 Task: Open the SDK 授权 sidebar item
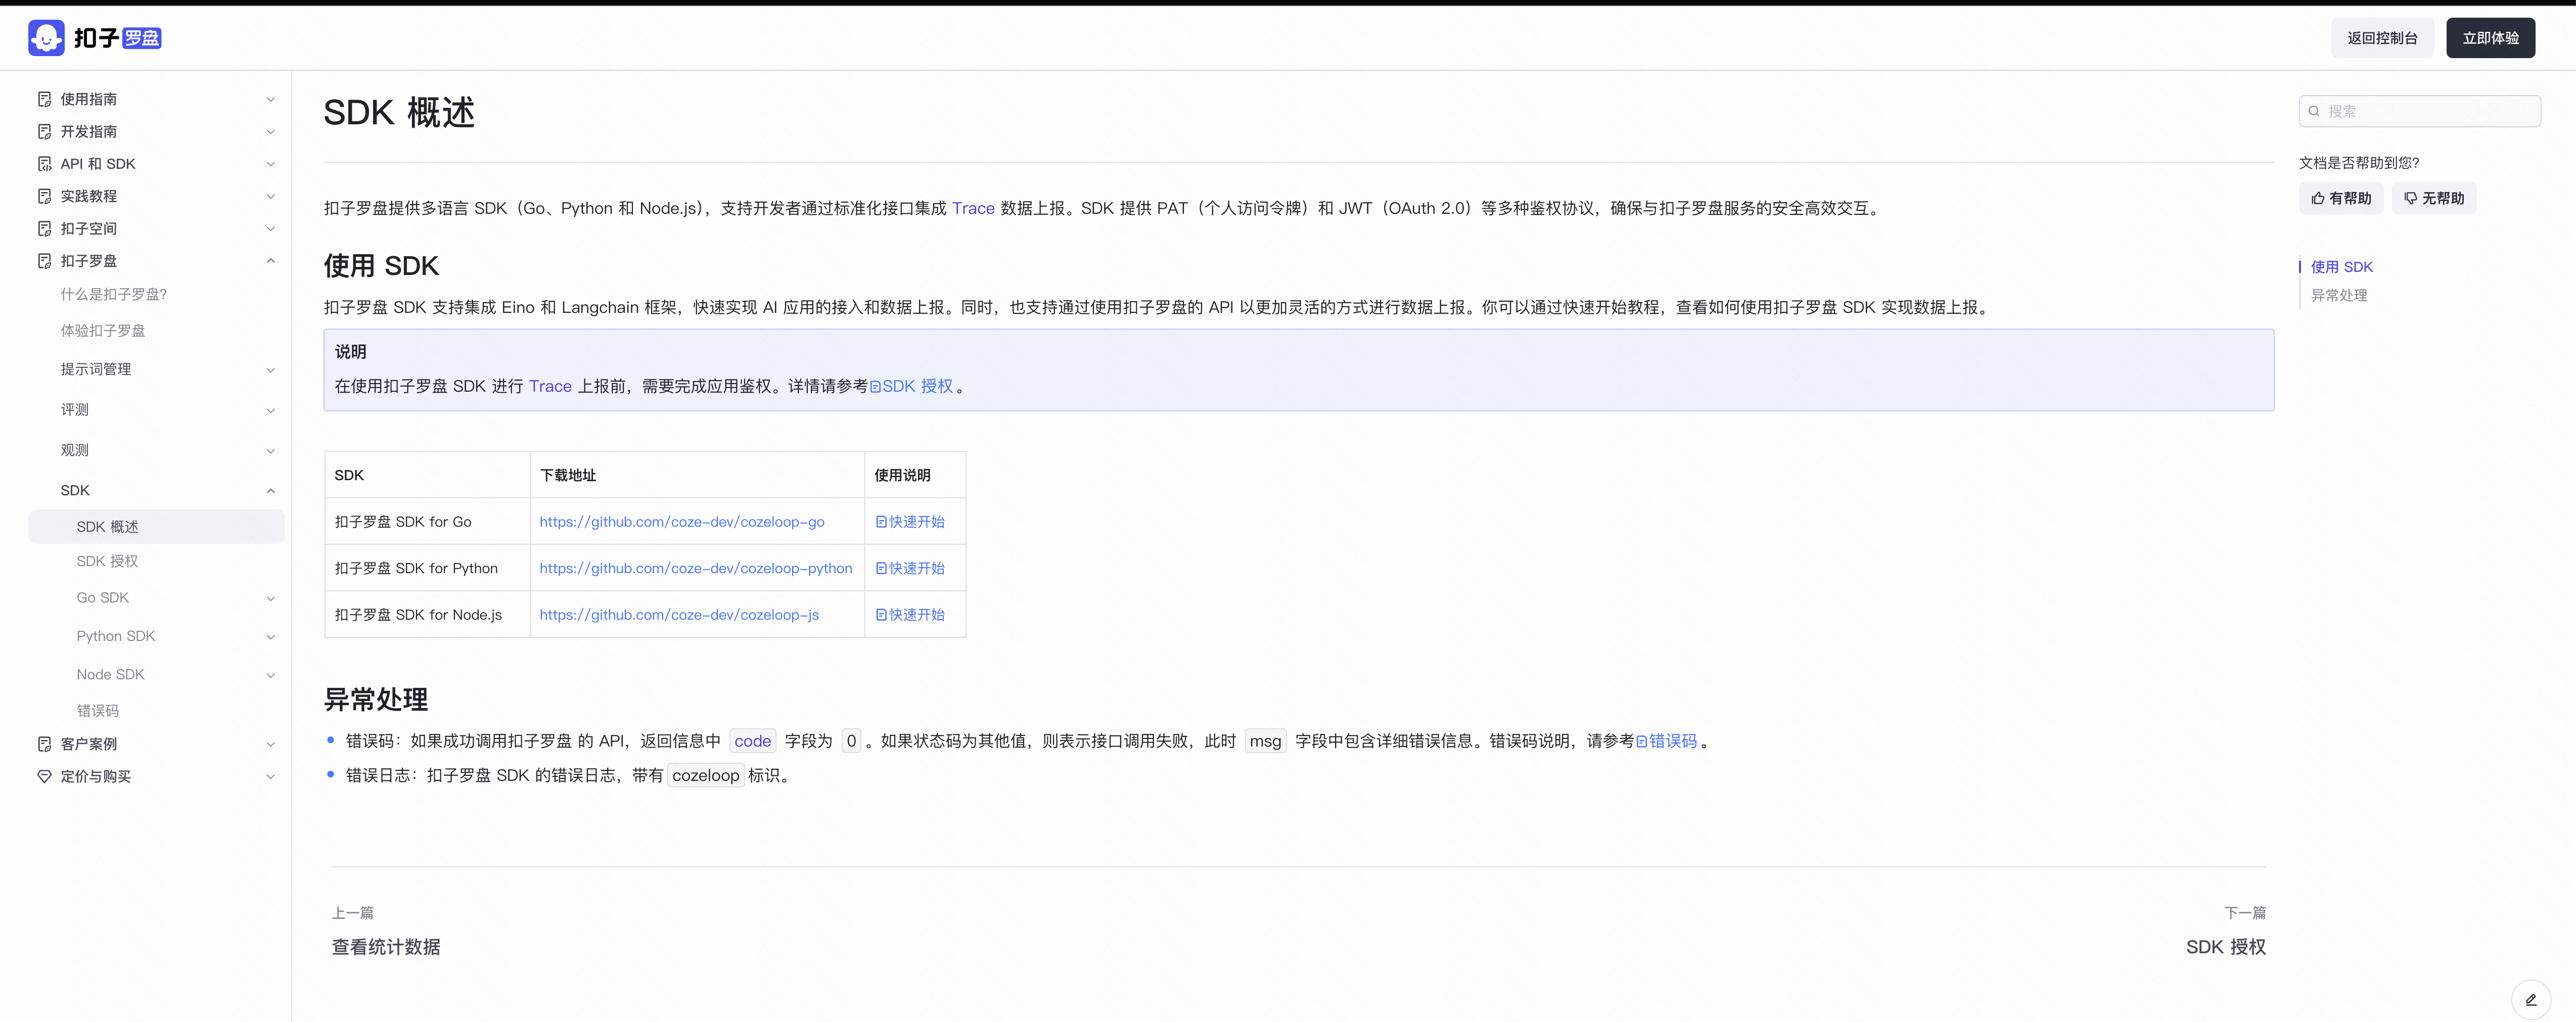(107, 561)
